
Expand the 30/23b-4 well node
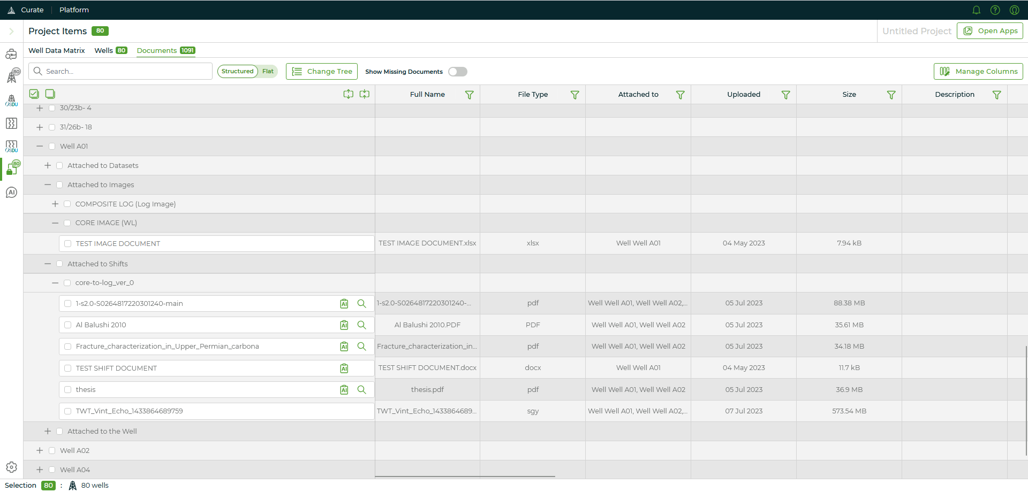(x=40, y=108)
